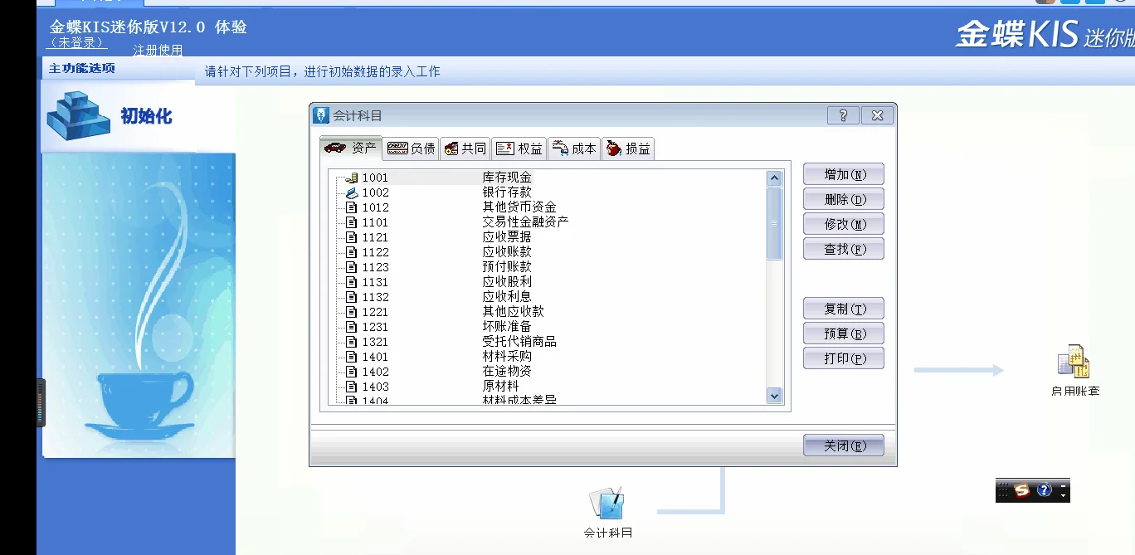Click the 会计科目 icon below the dialog

[x=606, y=504]
